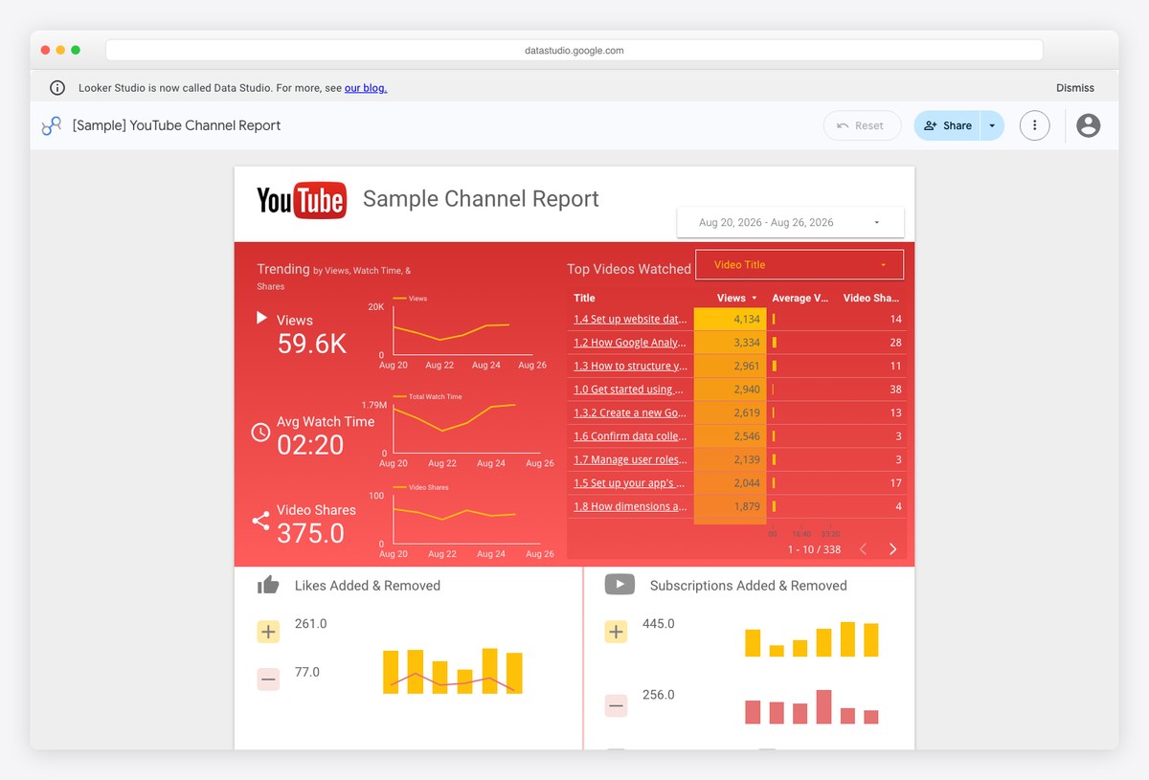Click the Title column header
This screenshot has height=780, width=1149.
(x=584, y=298)
